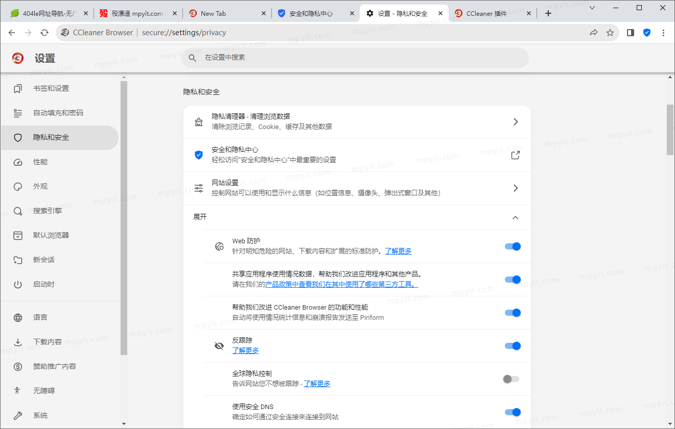Close the 殁漂遥 mpyit.com tab
Image resolution: width=675 pixels, height=429 pixels.
(175, 14)
